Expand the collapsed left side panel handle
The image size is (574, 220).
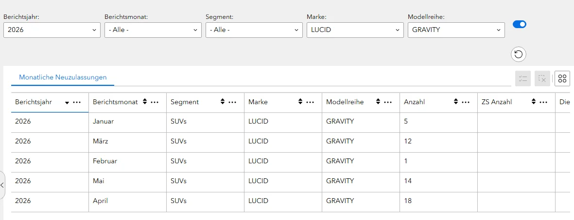coord(2,185)
